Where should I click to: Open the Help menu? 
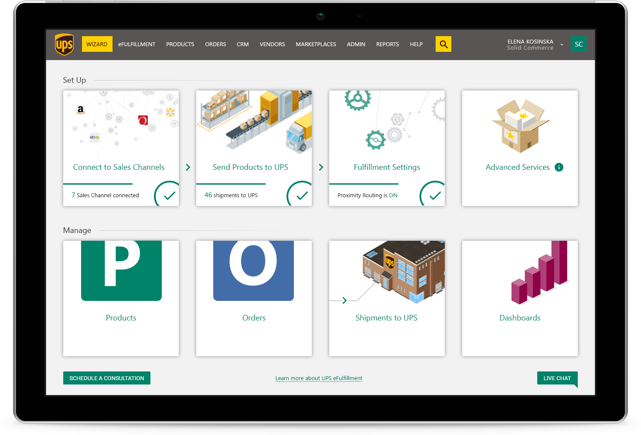coord(416,44)
